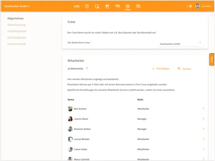Click the magnifier icon beside Suchen
Image resolution: width=215 pixels, height=161 pixels.
coord(179,68)
